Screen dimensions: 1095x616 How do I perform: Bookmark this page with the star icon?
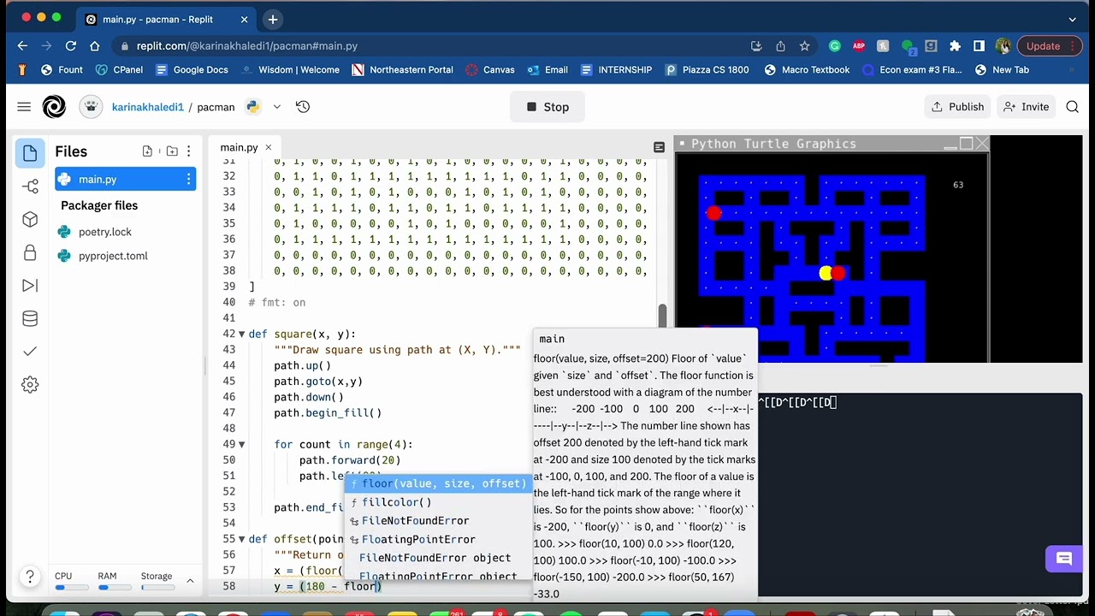(x=804, y=46)
